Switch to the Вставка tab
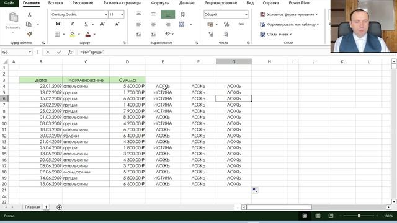This screenshot has width=397, height=223. tap(55, 3)
